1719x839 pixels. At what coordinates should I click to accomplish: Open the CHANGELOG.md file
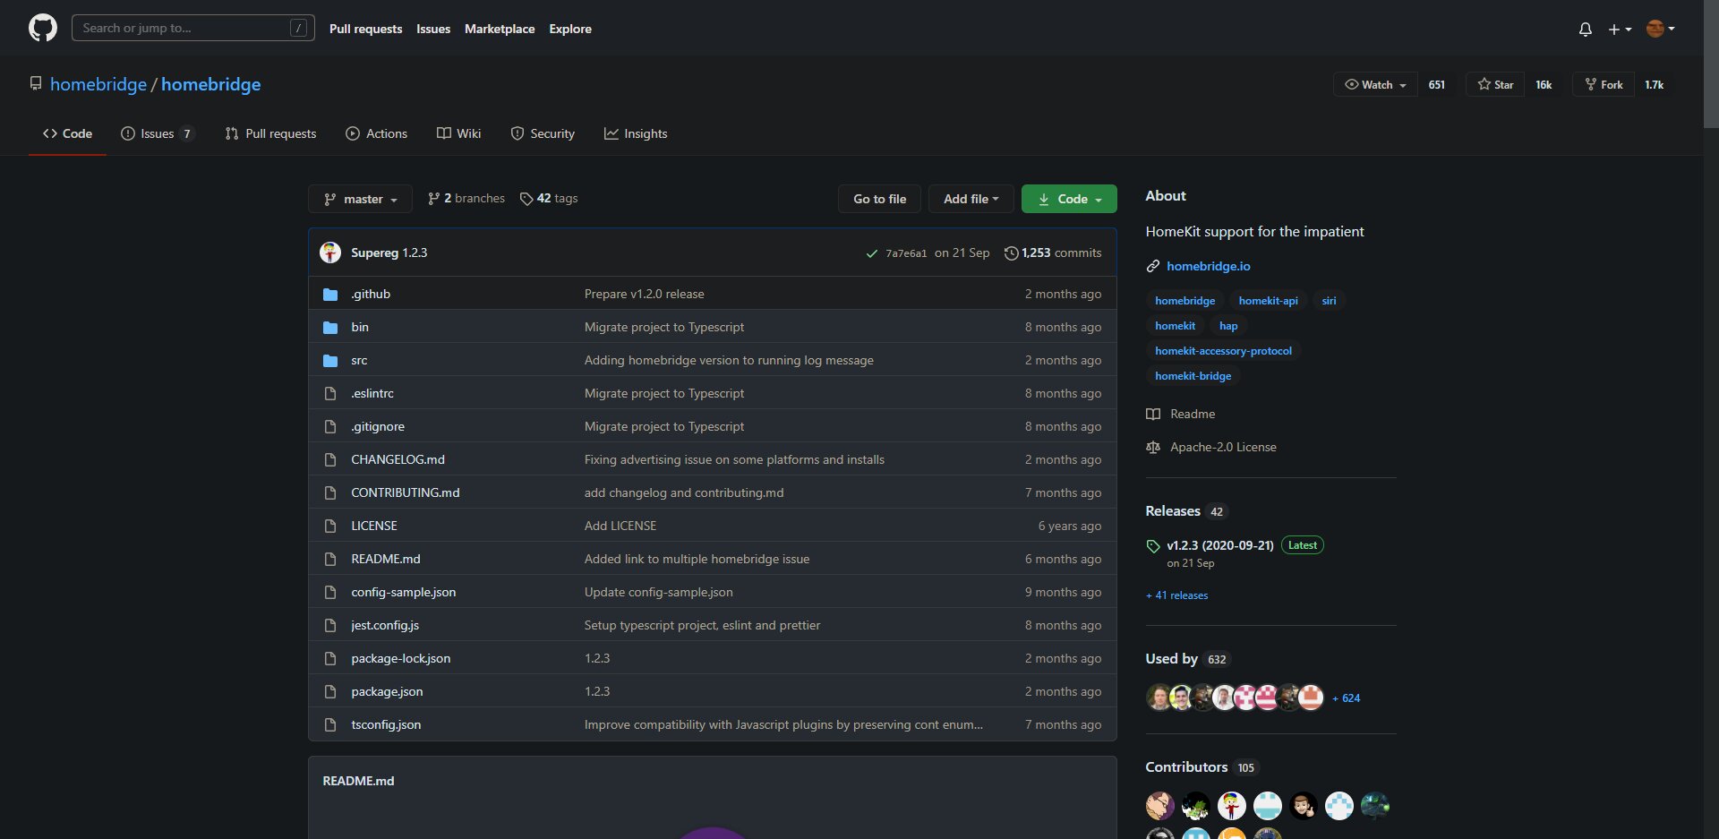[398, 459]
